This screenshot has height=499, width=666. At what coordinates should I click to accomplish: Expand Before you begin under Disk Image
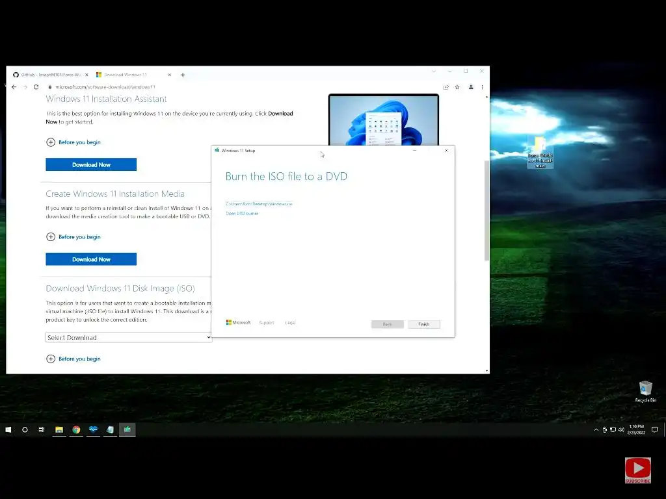(x=73, y=359)
